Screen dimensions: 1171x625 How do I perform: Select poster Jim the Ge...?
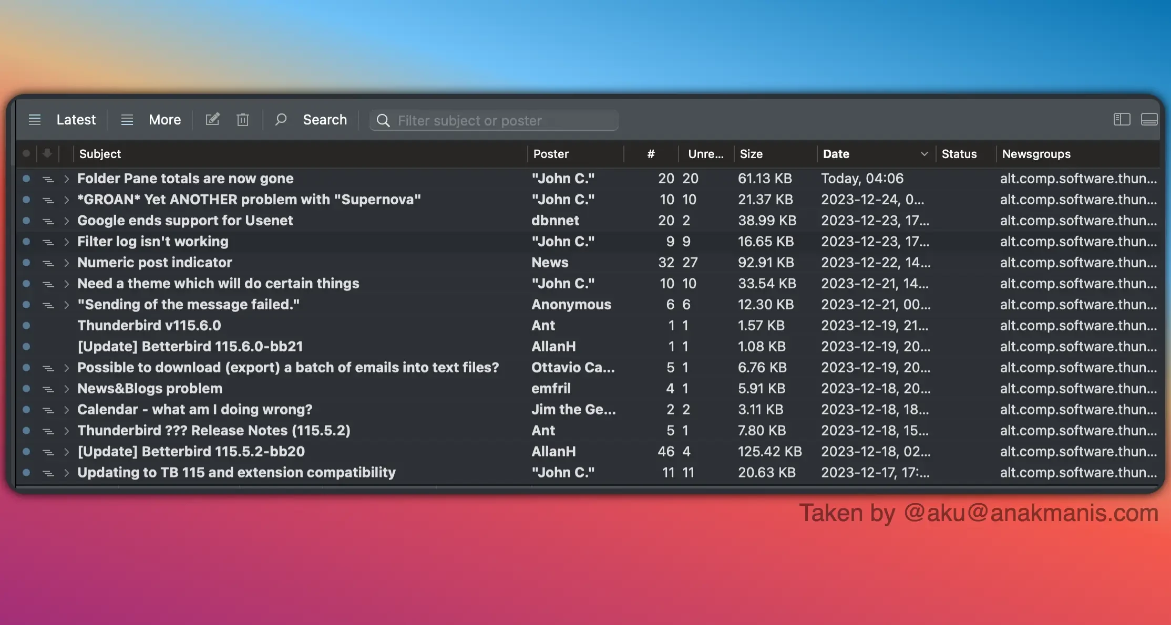pos(573,410)
